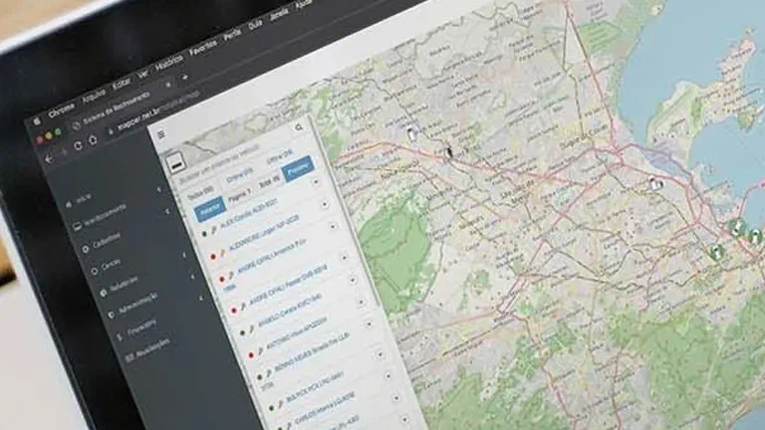The width and height of the screenshot is (765, 430).
Task: Edit ANTONIO Hilux with pencil icon
Action: [x=261, y=351]
